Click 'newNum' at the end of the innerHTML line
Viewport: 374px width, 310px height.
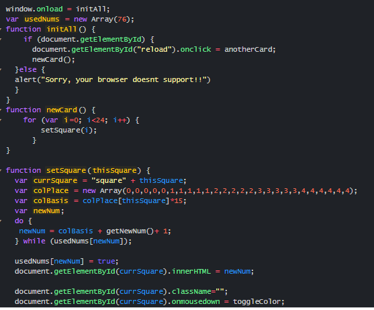click(x=238, y=271)
